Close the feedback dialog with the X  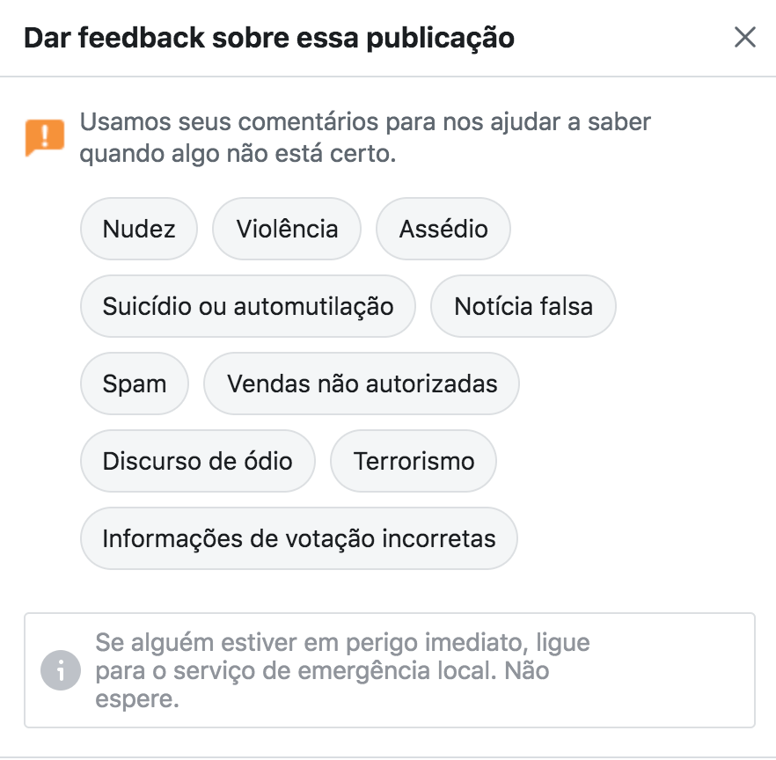point(745,38)
